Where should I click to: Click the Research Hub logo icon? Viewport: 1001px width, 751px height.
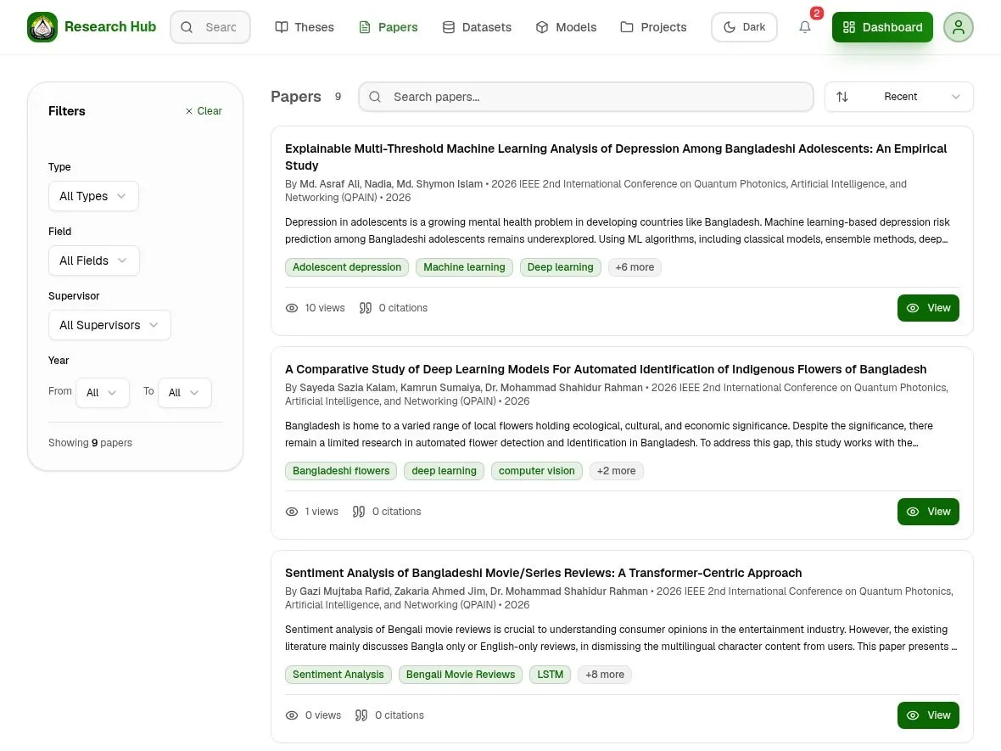coord(42,27)
